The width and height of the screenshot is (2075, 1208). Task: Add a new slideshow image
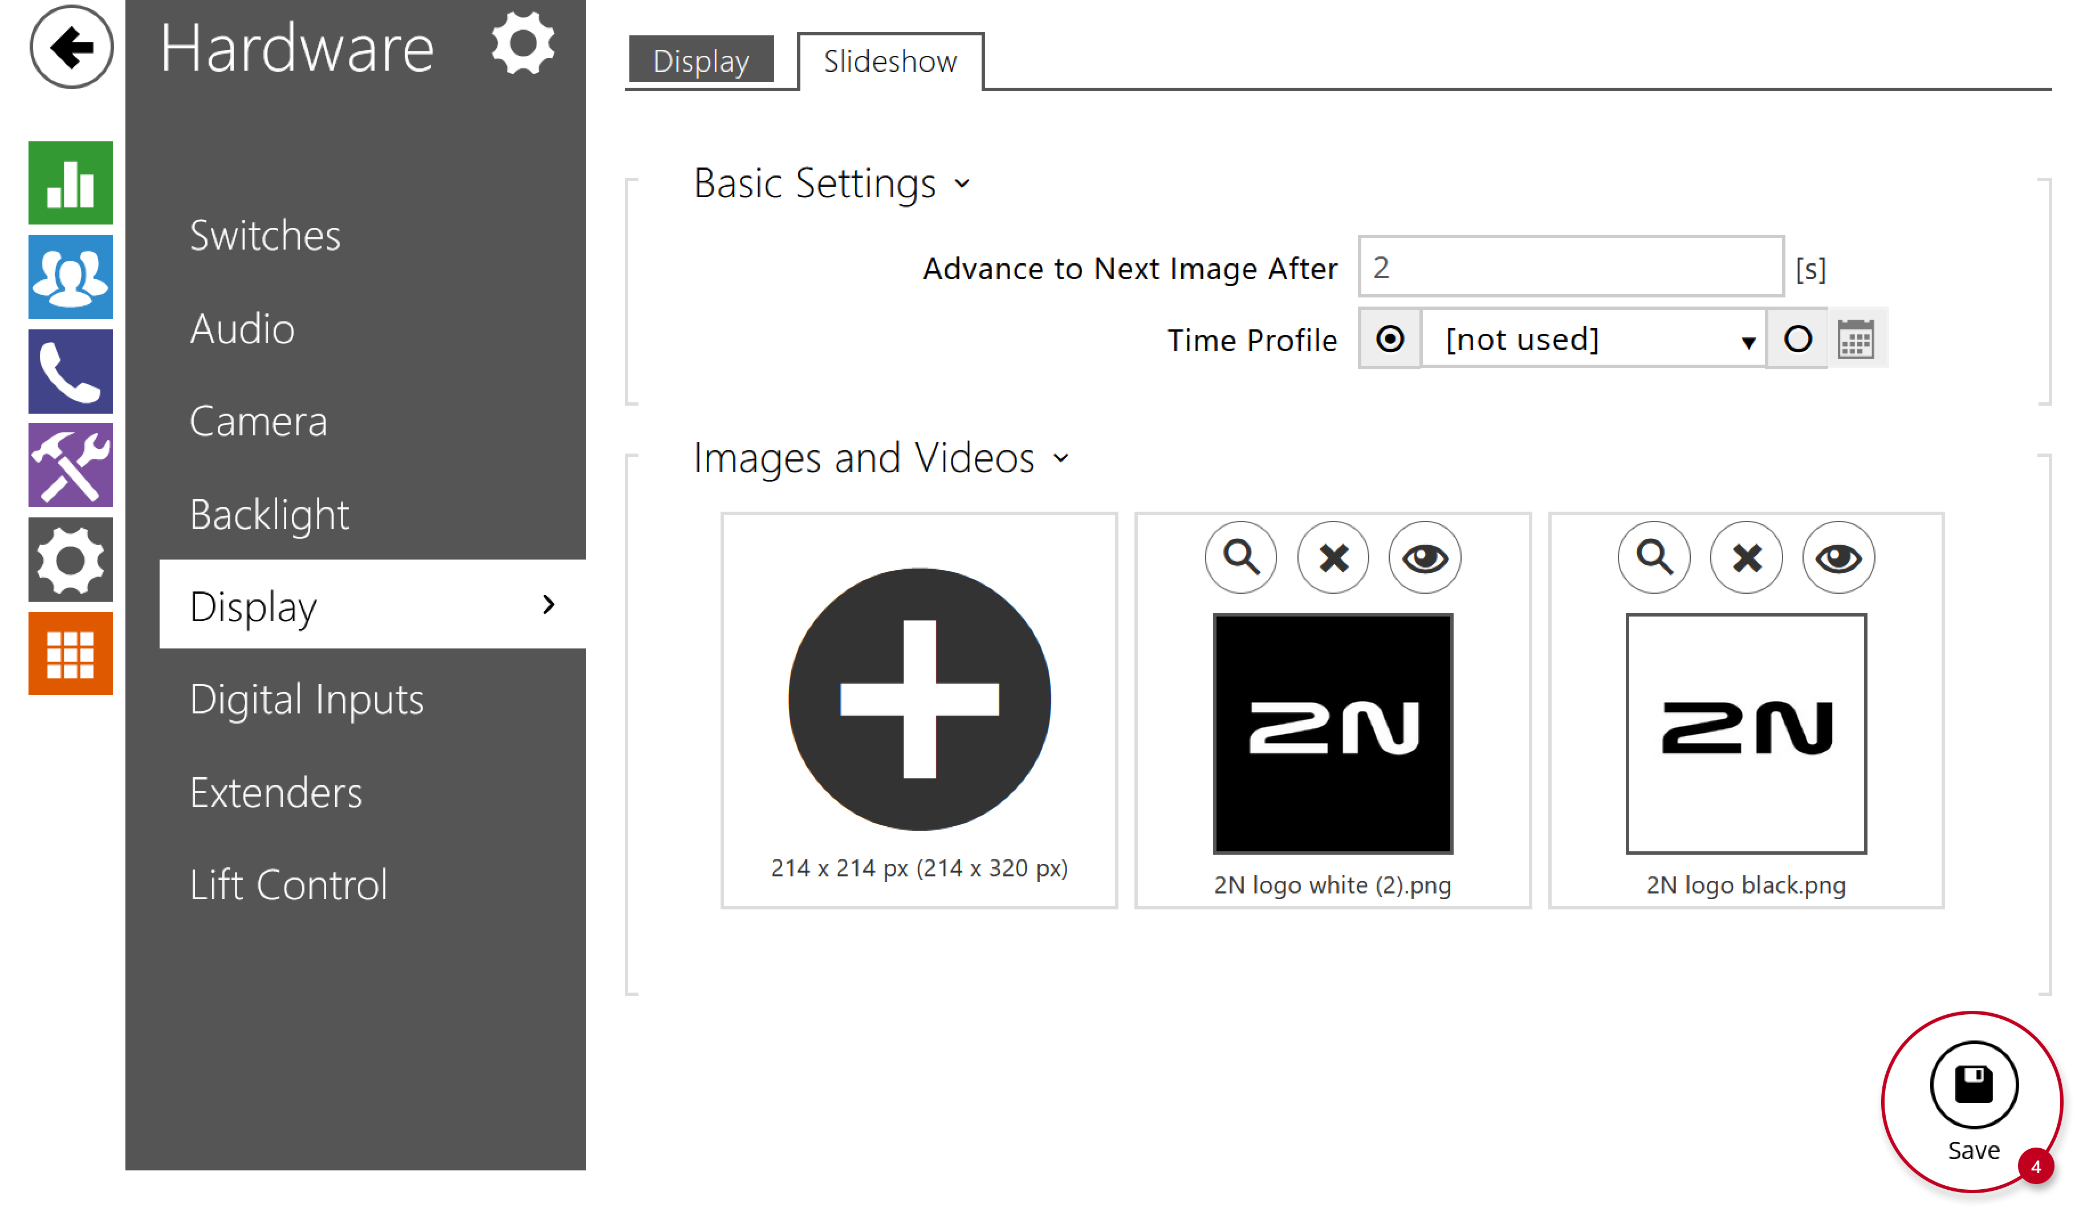tap(919, 699)
